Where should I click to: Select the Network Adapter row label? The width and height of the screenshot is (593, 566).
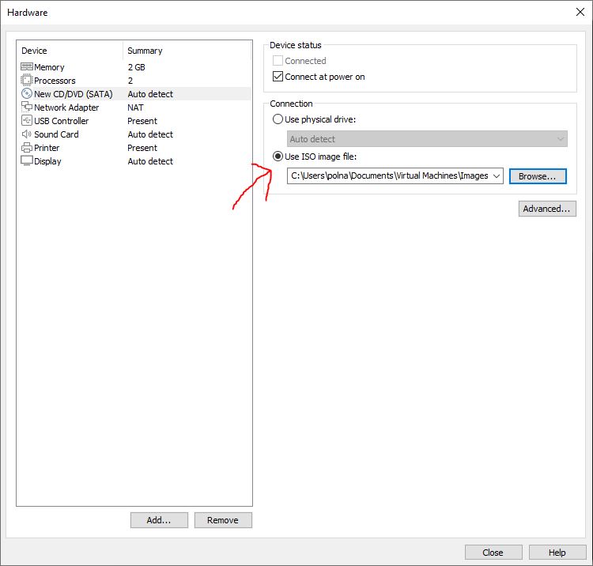pos(66,108)
